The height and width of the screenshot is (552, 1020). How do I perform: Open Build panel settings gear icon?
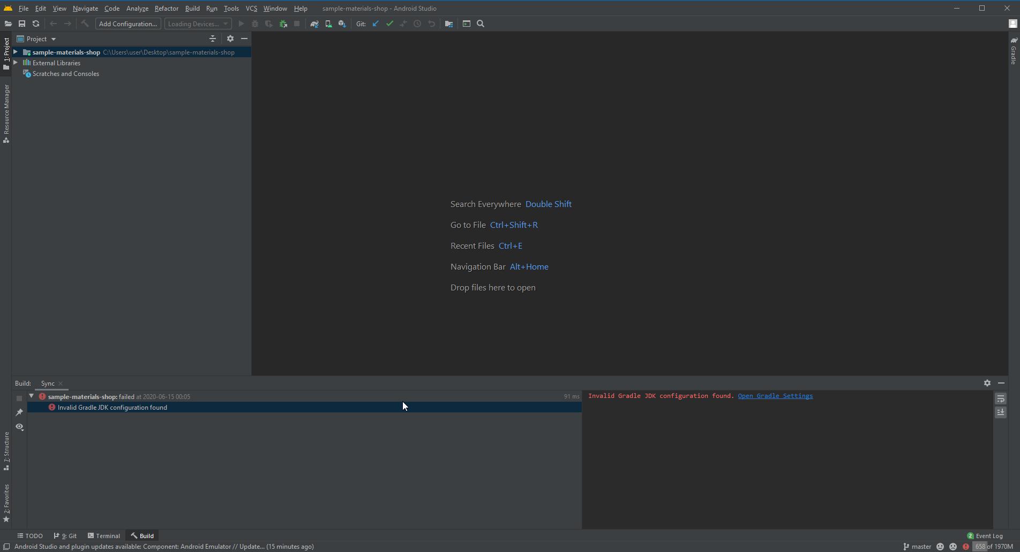987,383
